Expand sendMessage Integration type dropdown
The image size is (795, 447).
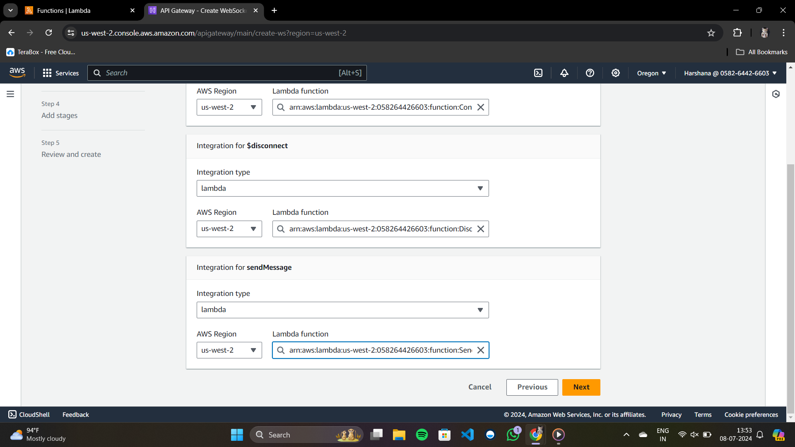(342, 310)
